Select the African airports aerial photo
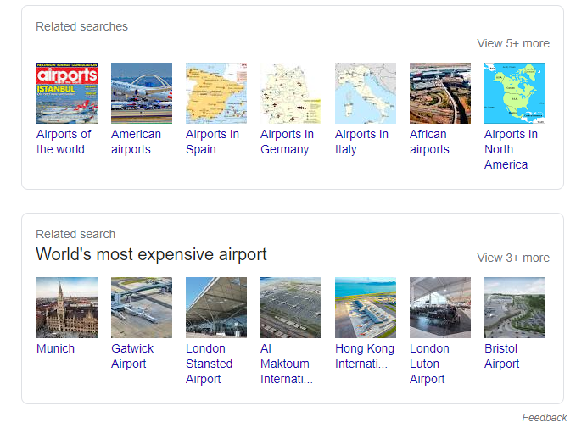The height and width of the screenshot is (428, 587). 440,93
